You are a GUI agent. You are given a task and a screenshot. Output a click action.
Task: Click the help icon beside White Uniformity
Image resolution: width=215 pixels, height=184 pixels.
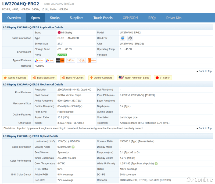(x=156, y=163)
